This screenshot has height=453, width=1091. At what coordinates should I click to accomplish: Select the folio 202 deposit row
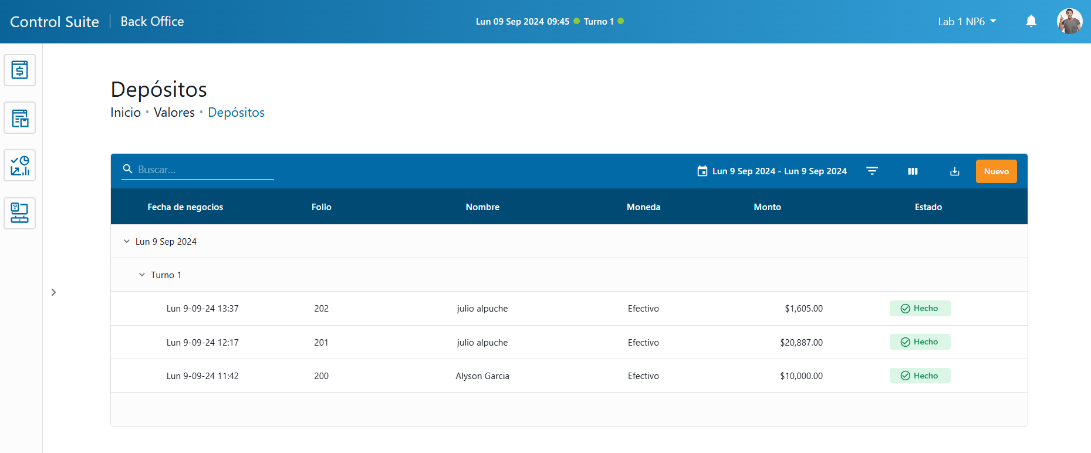point(481,309)
